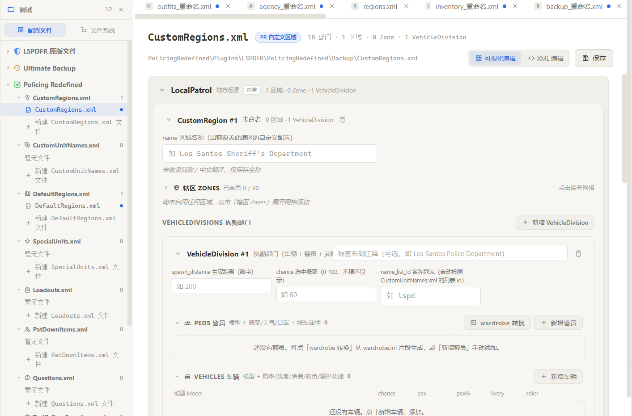Click the SpecialUnits star icon
The image size is (632, 416).
coord(27,241)
